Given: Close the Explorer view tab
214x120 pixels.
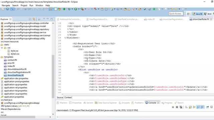Looking at the screenshot, I should 10,19.
